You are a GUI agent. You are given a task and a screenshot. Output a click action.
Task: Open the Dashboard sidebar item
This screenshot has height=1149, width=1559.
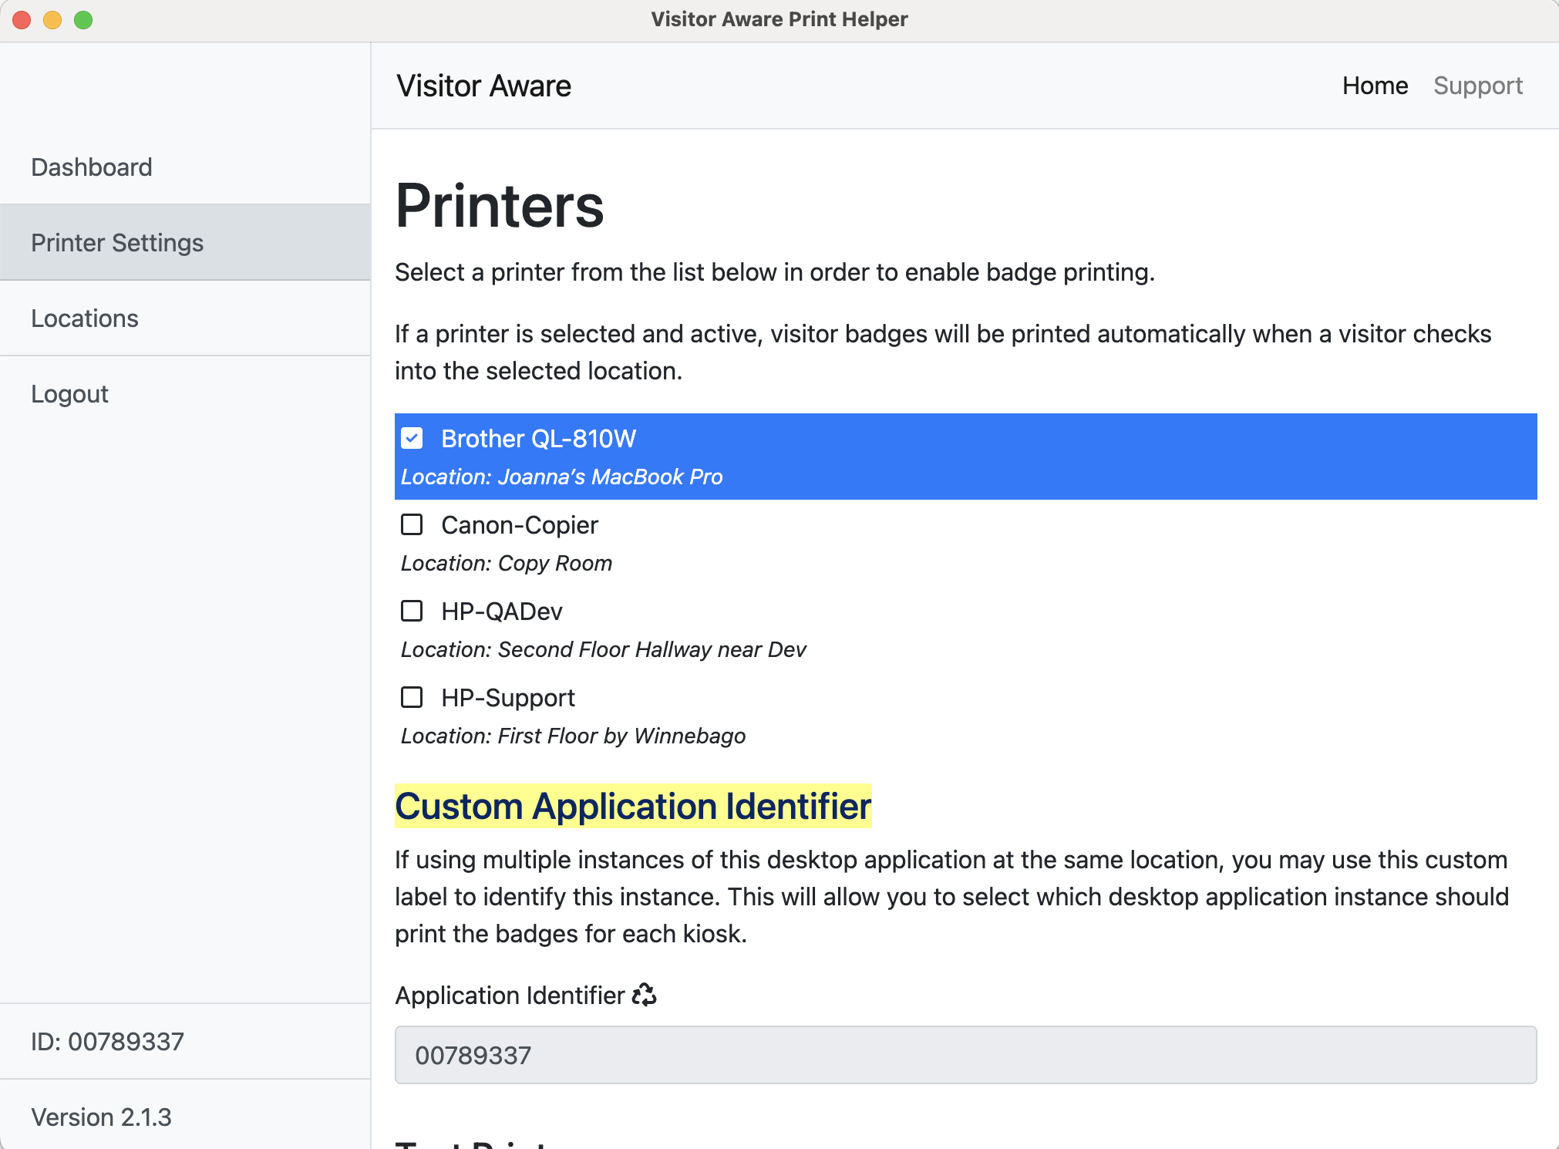pyautogui.click(x=92, y=167)
